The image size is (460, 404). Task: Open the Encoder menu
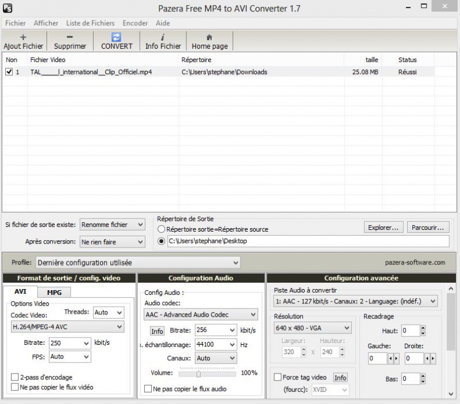135,23
